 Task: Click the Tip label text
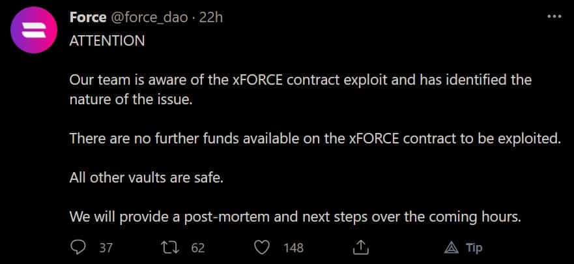(x=474, y=248)
